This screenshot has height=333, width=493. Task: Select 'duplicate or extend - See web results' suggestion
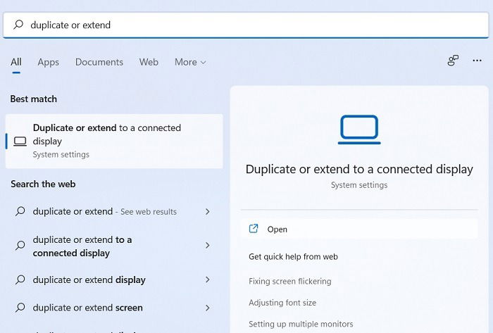(x=114, y=211)
